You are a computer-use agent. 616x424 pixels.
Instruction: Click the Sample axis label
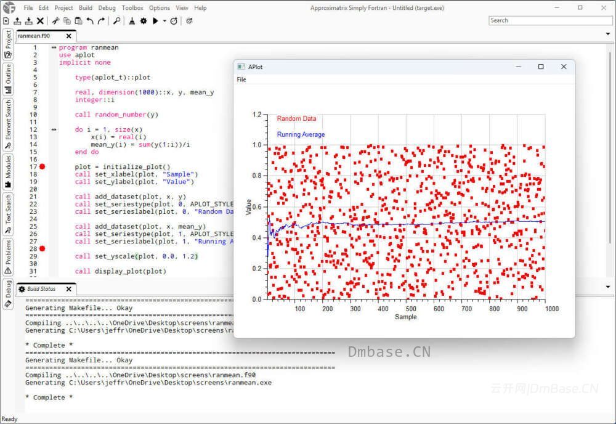click(x=406, y=317)
